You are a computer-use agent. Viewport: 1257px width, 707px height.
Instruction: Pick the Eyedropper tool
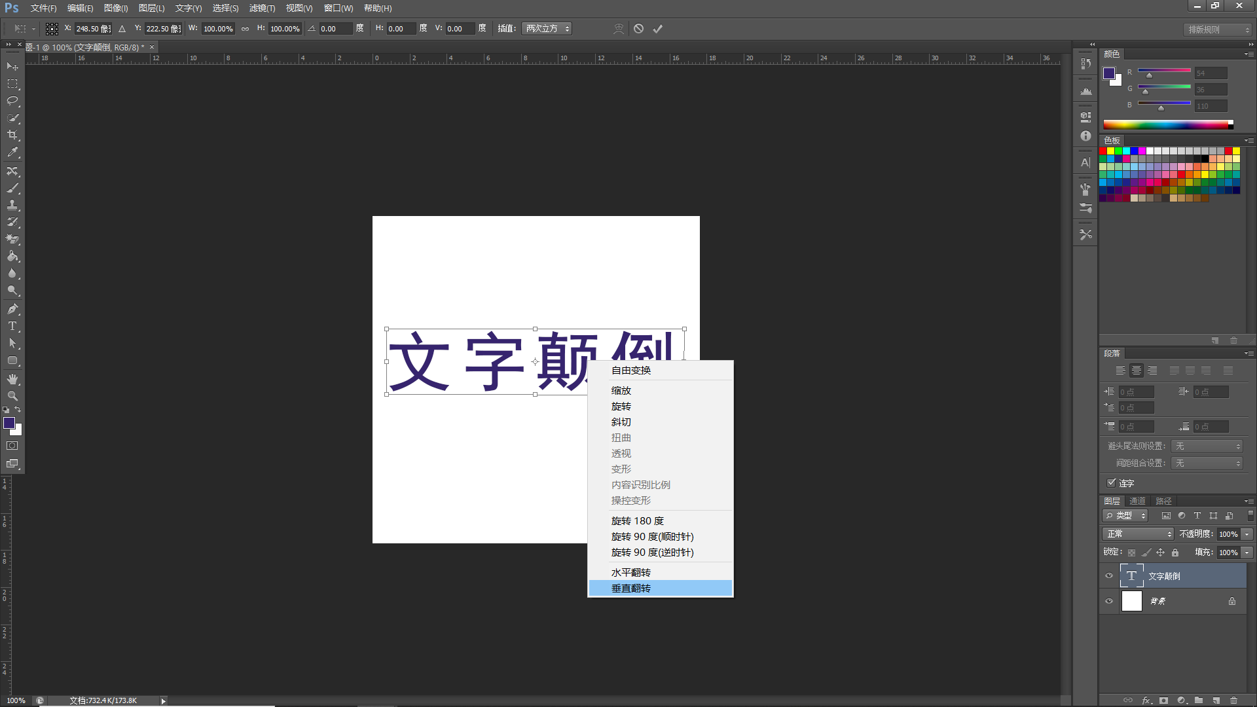pyautogui.click(x=12, y=151)
